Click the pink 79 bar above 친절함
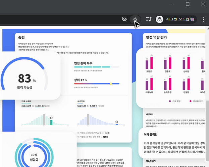Viewport: 209px width, 167px height. coord(189,84)
